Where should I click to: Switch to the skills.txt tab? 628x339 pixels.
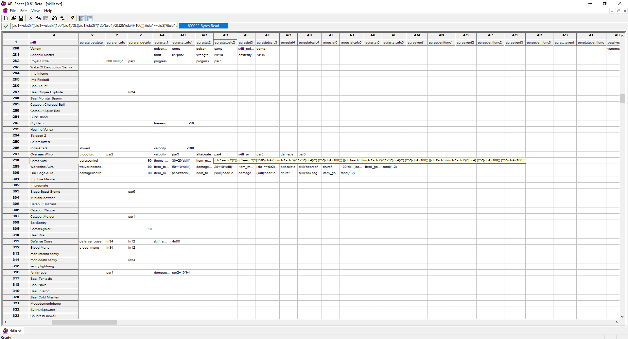12,331
